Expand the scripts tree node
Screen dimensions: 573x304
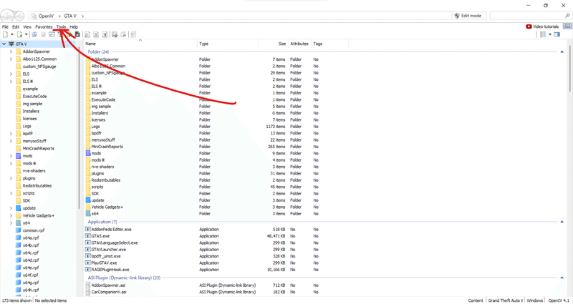click(x=11, y=193)
